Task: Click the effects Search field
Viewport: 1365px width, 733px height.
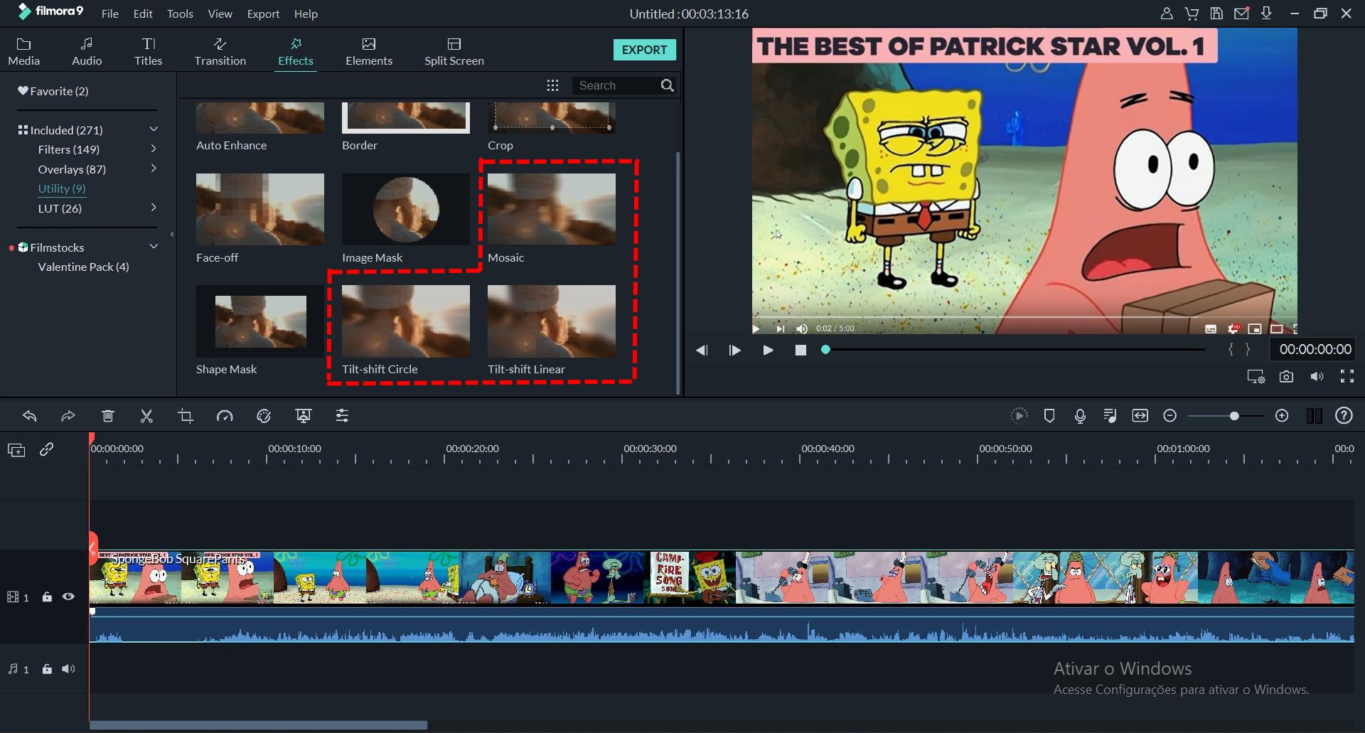Action: pos(616,86)
